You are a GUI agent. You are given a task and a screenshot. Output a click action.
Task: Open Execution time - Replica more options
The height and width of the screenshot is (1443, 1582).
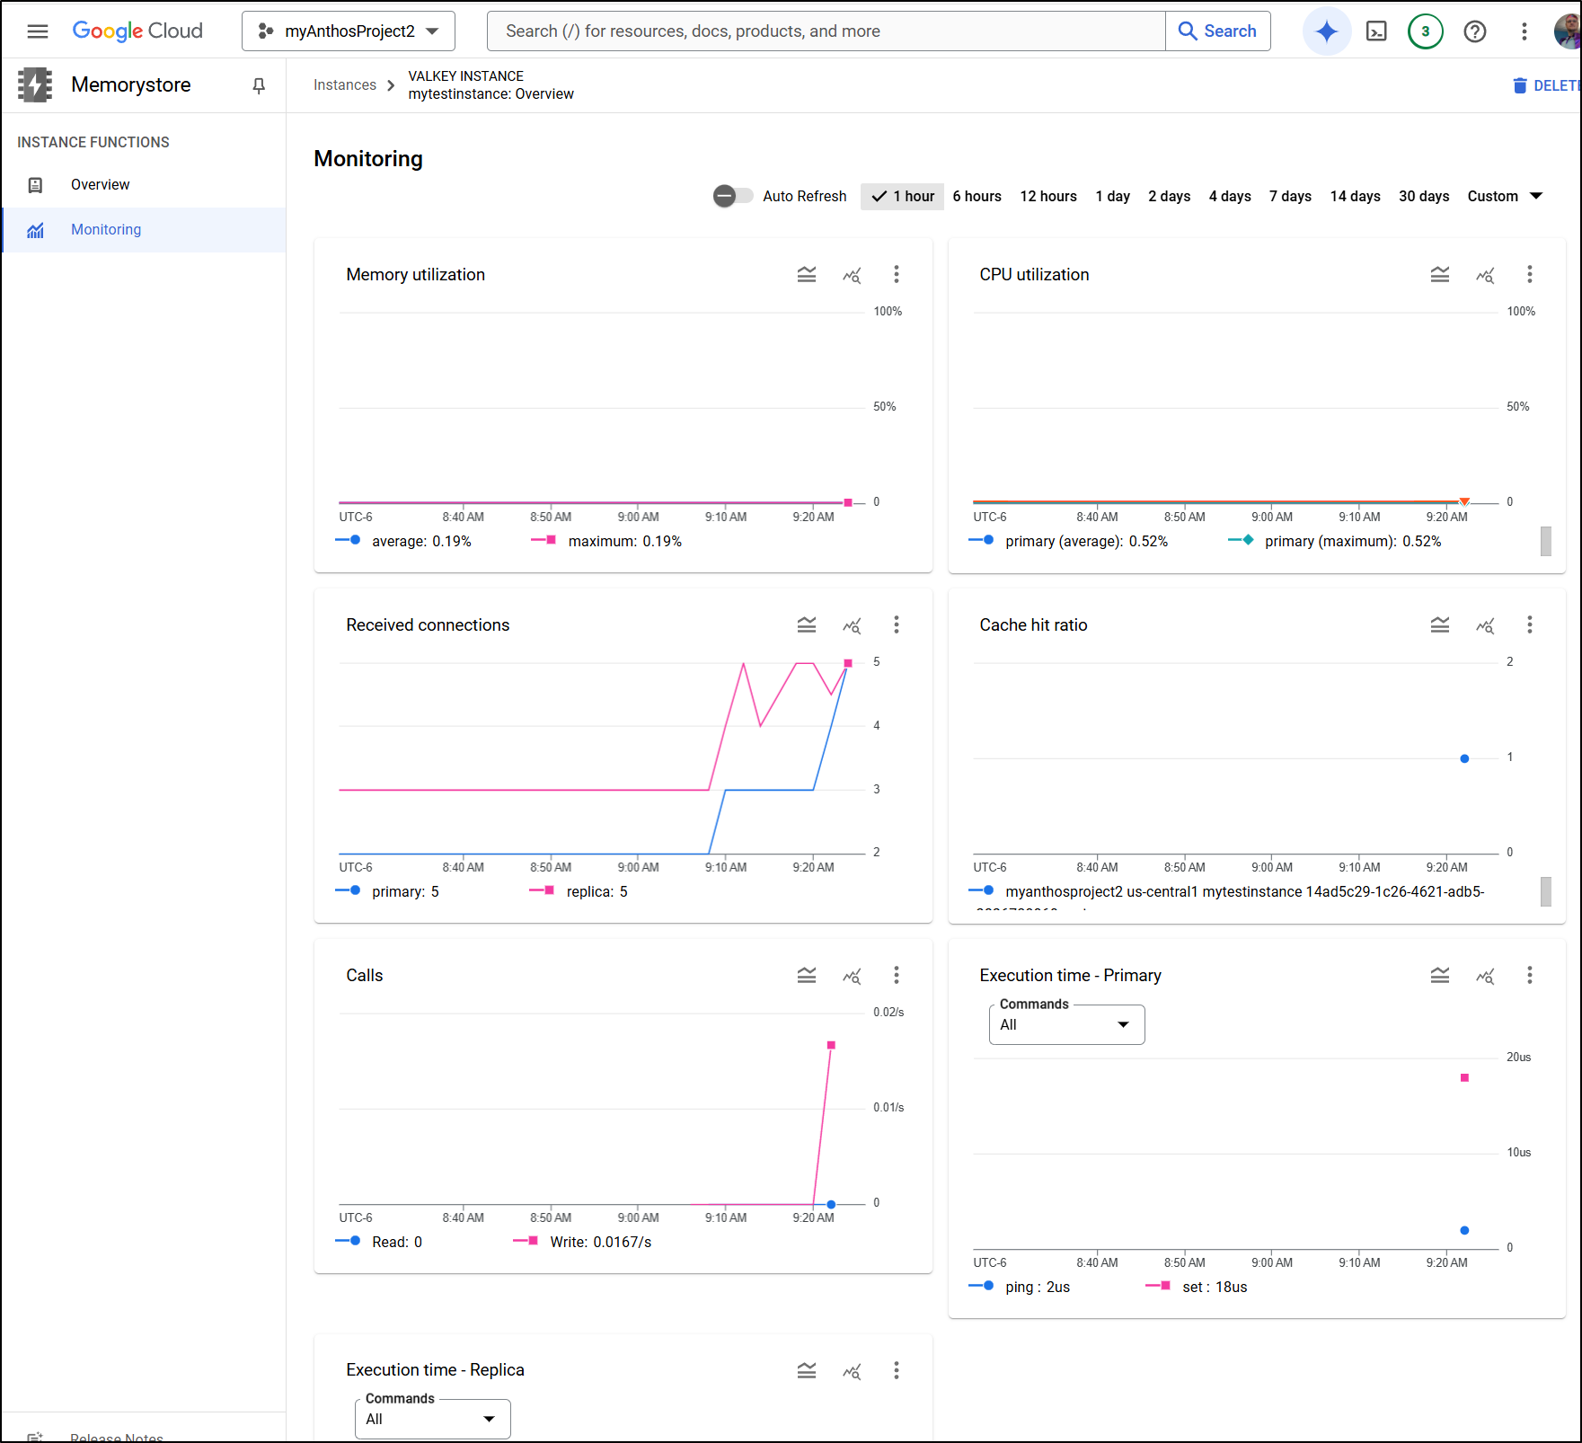pos(897,1370)
